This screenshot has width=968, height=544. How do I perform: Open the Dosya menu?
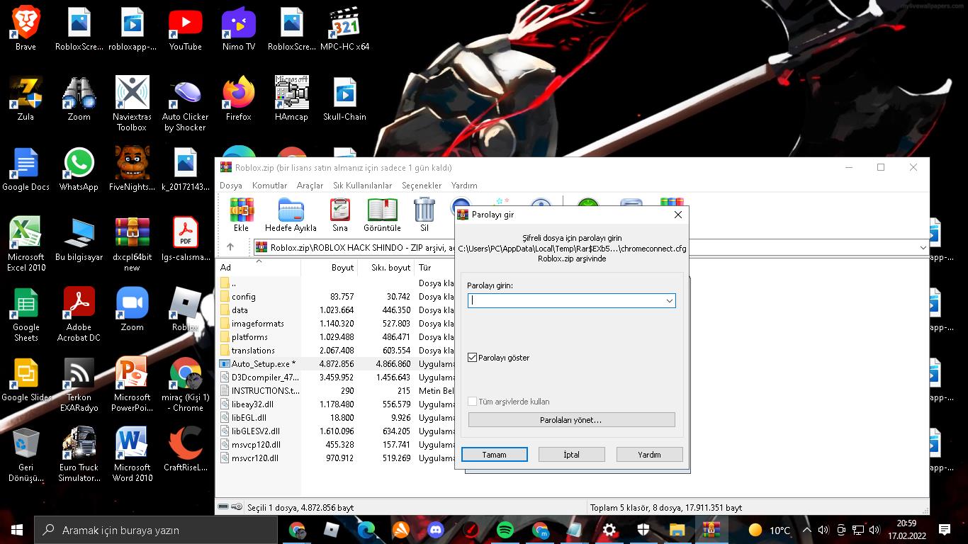click(230, 186)
